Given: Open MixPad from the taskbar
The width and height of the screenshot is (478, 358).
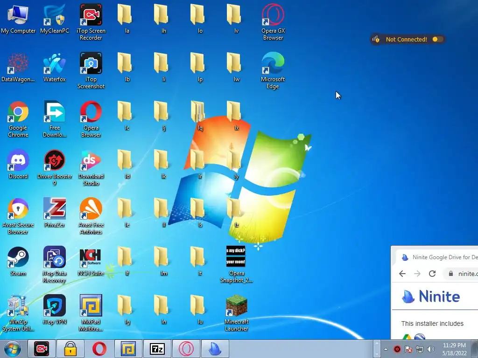Looking at the screenshot, I should coord(128,349).
